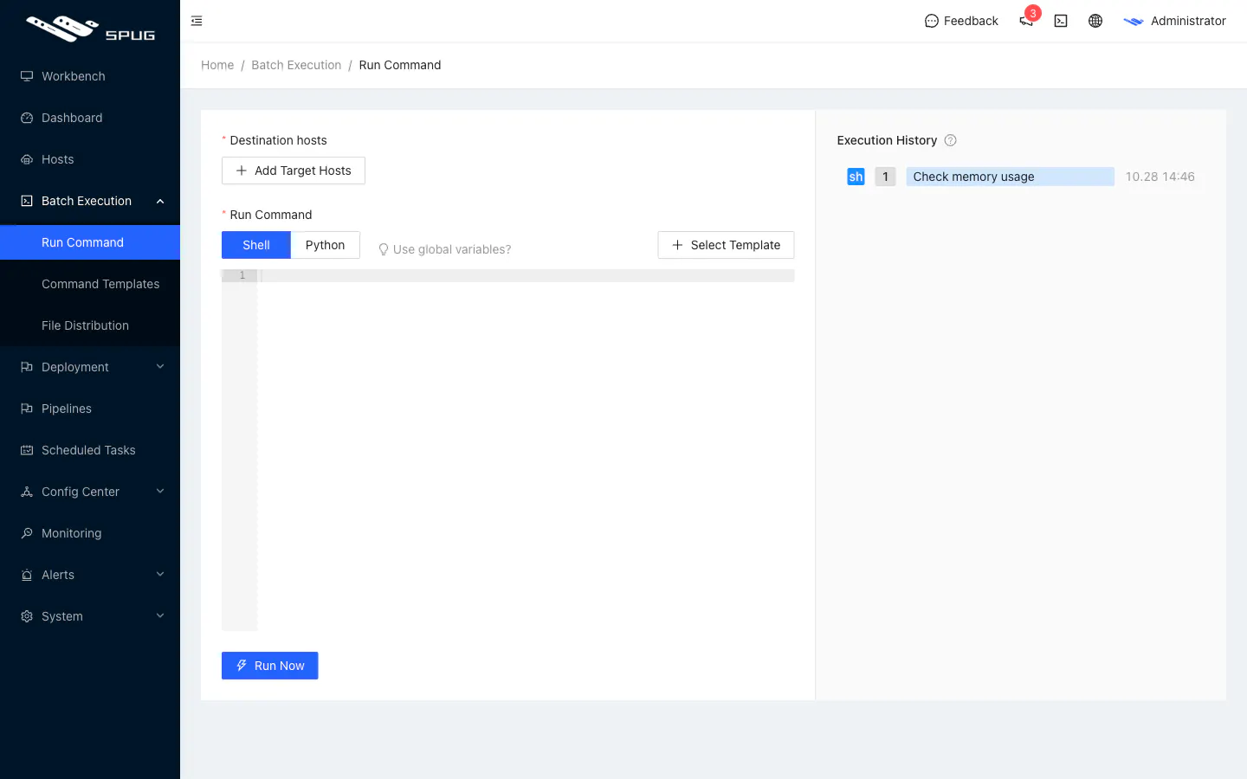Image resolution: width=1247 pixels, height=779 pixels.
Task: Click the Workbench monitor icon
Action: click(x=27, y=76)
